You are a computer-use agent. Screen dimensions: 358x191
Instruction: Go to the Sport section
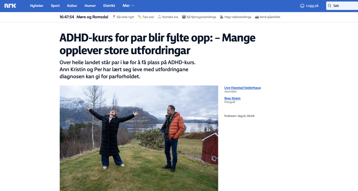(55, 6)
